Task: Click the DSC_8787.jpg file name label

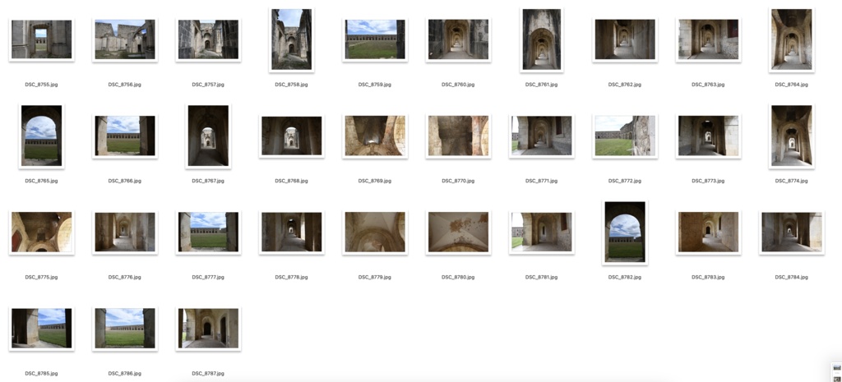Action: [208, 374]
